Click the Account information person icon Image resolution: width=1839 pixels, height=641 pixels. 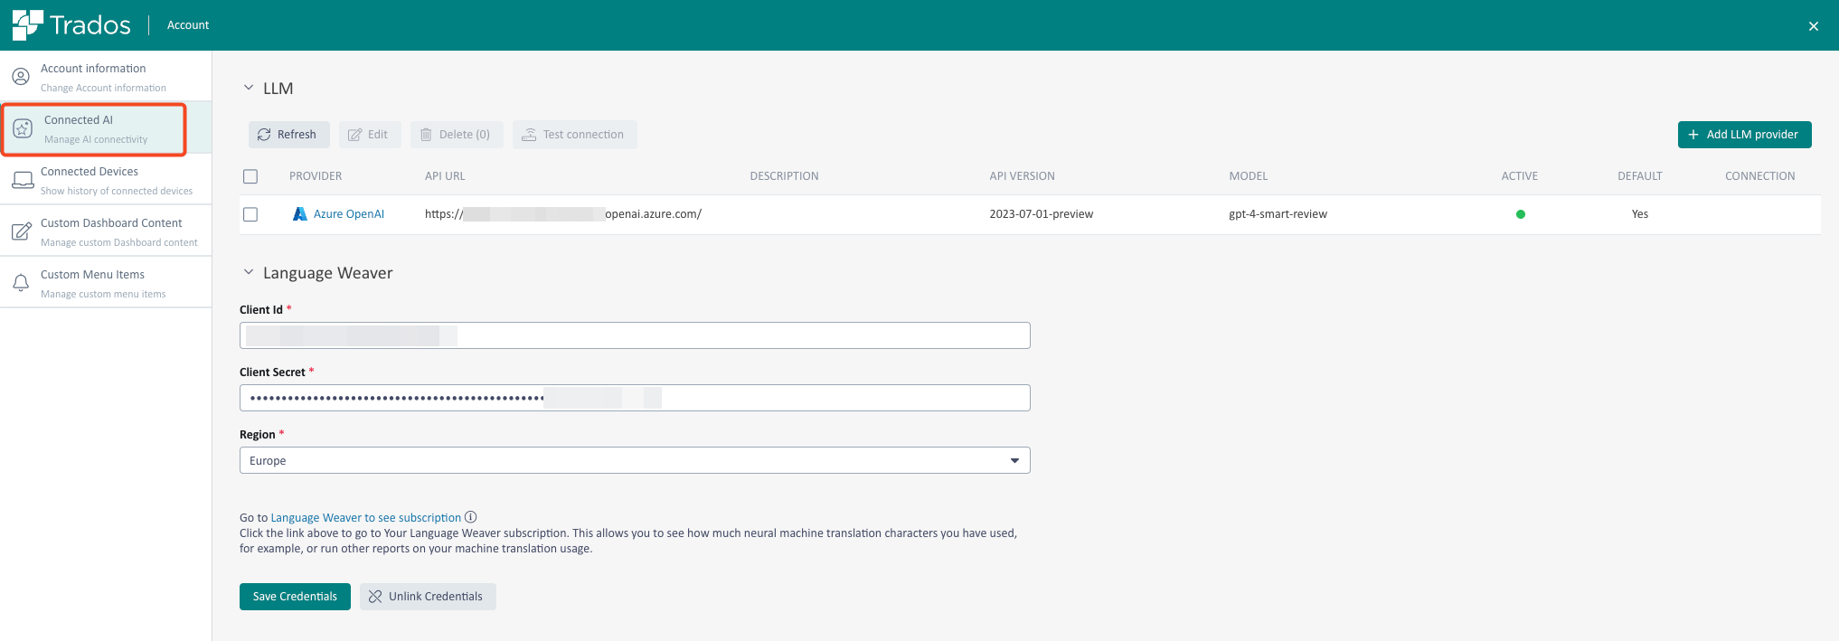[21, 77]
